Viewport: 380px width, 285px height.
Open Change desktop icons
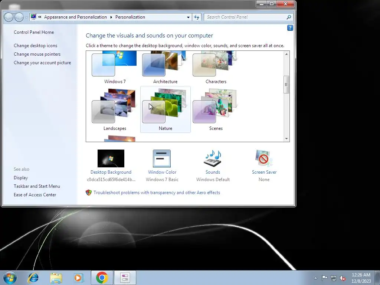[35, 46]
